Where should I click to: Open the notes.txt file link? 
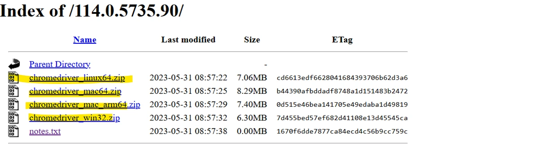coord(45,132)
